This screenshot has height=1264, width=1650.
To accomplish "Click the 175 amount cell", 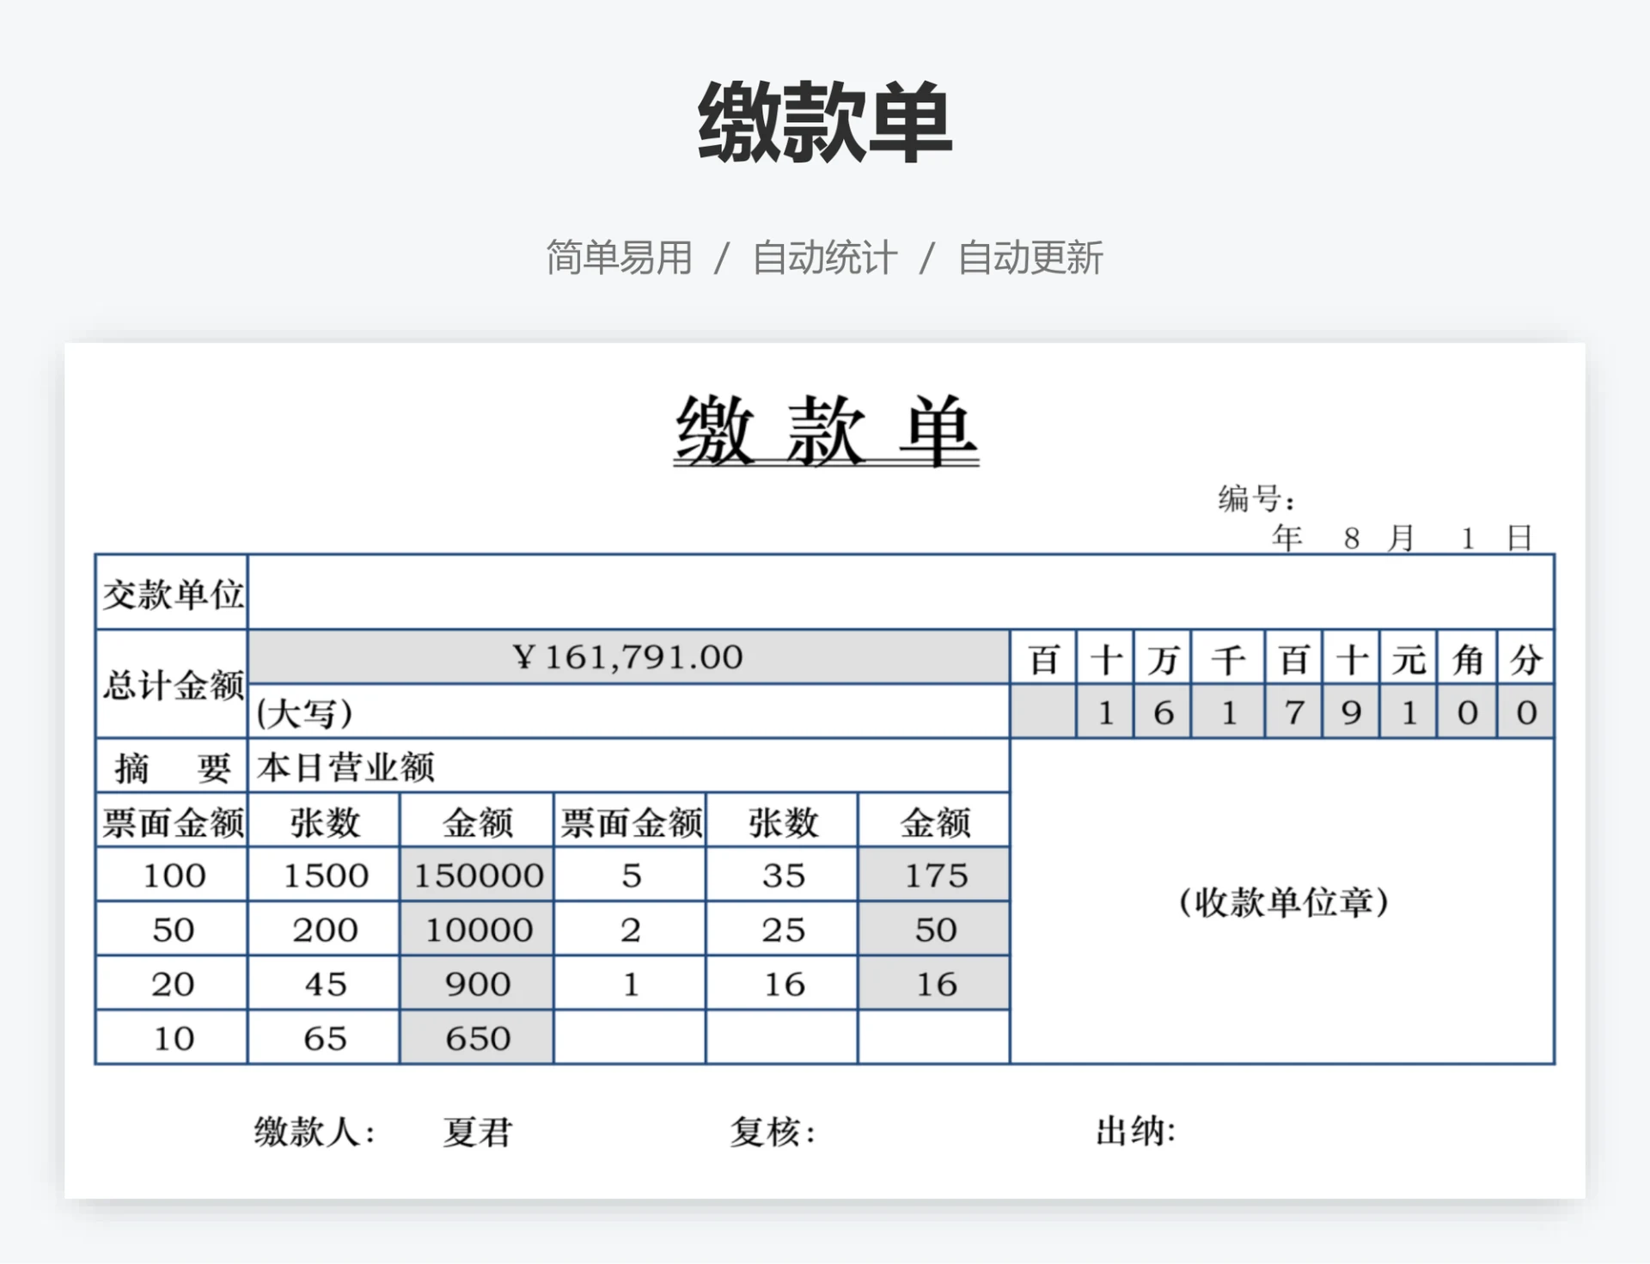I will point(934,876).
